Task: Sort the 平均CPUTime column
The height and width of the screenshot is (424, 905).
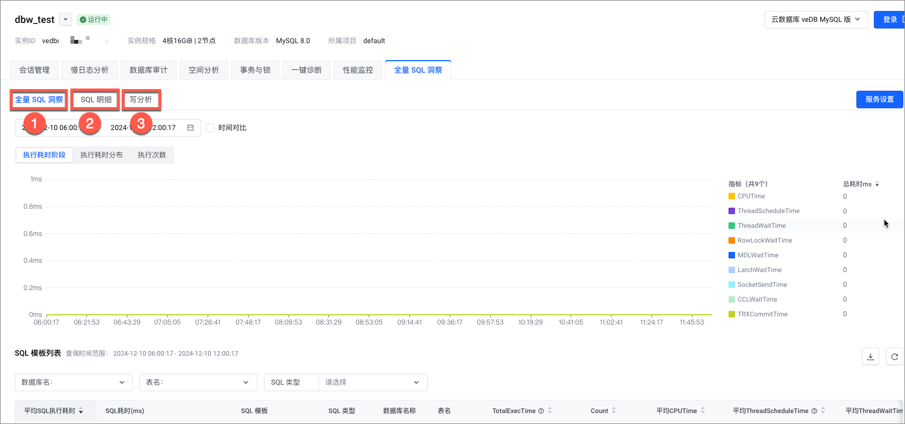Action: point(703,411)
